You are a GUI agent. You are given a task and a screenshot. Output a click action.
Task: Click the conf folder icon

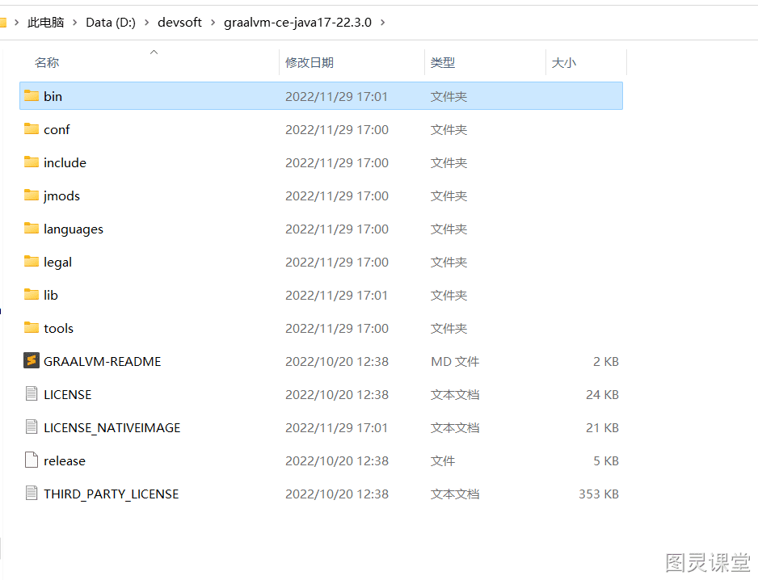click(x=32, y=129)
